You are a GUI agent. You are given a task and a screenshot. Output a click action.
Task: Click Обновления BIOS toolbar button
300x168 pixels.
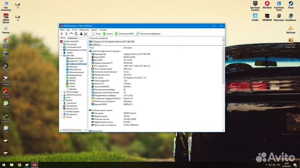coord(124,34)
